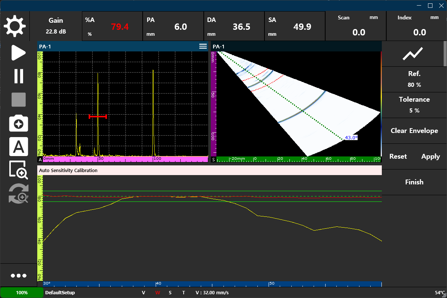
Task: Pause the acquisition
Action: [19, 76]
